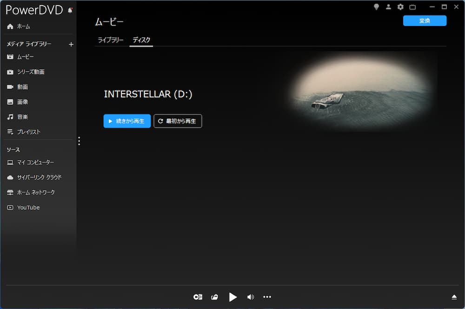Click the Play button

pos(233,297)
